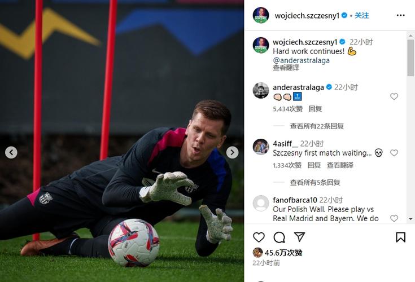Open the comment bubble icon
Image resolution: width=415 pixels, height=282 pixels.
pyautogui.click(x=279, y=237)
